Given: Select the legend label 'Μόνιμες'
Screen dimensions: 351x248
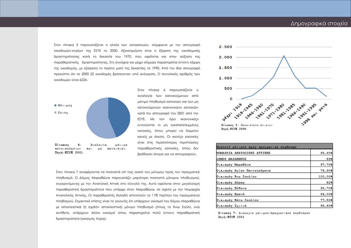Looking at the screenshot, I should 65,105.
